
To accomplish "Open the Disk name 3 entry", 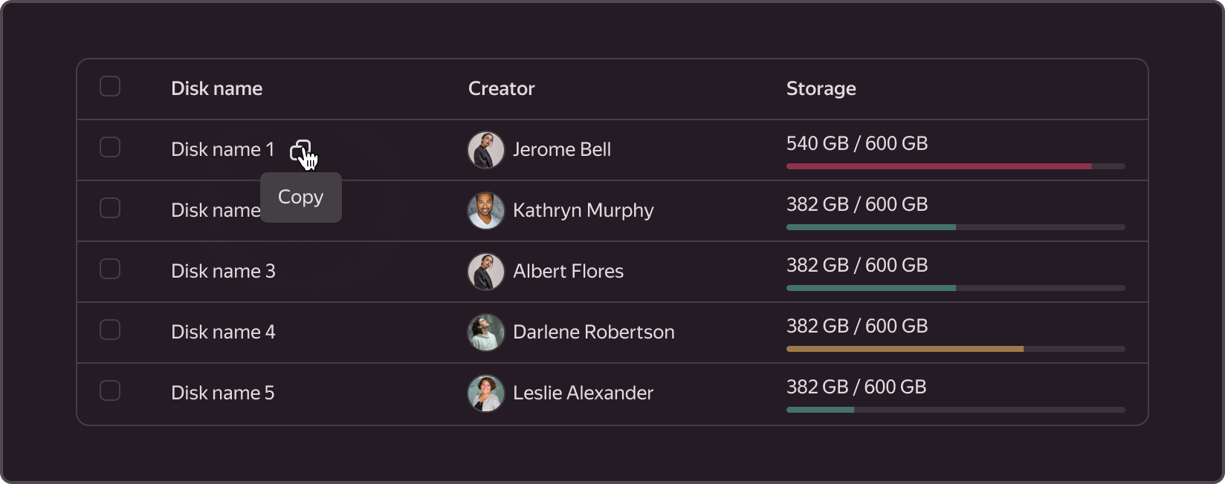I will click(x=223, y=271).
